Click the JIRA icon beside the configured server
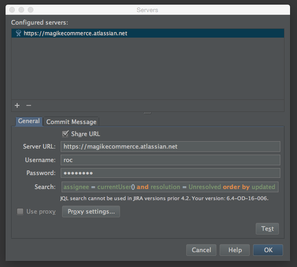297x267 pixels. click(19, 33)
